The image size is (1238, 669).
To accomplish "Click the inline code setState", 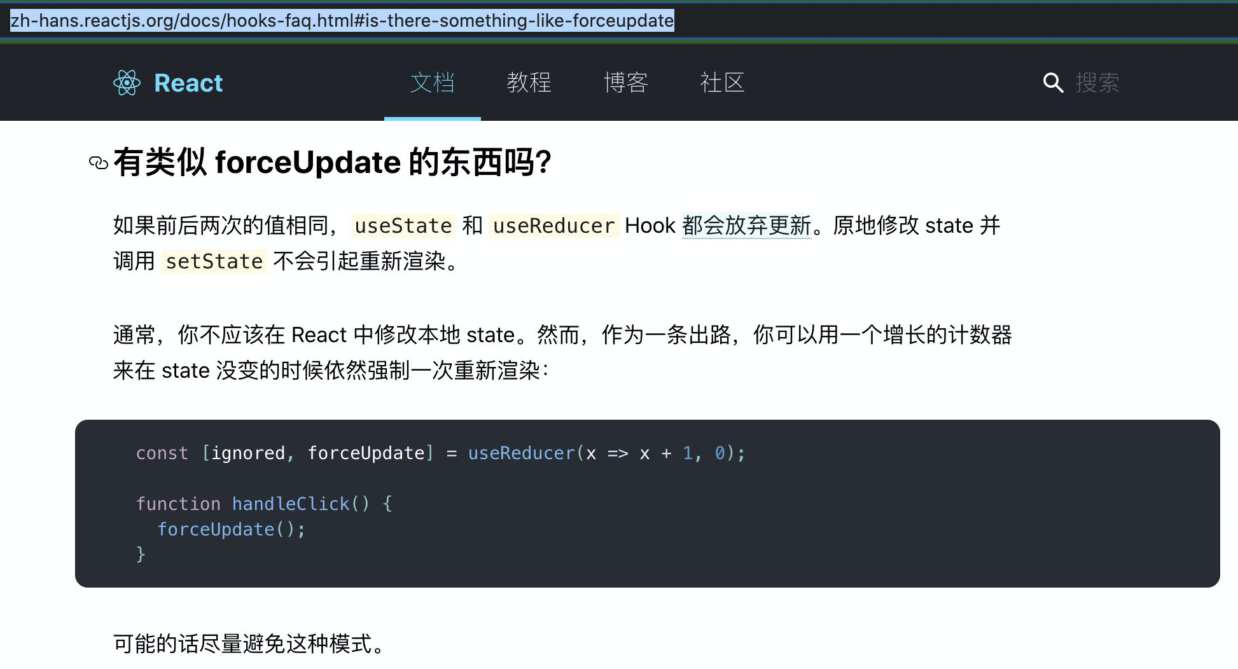I will pyautogui.click(x=214, y=261).
